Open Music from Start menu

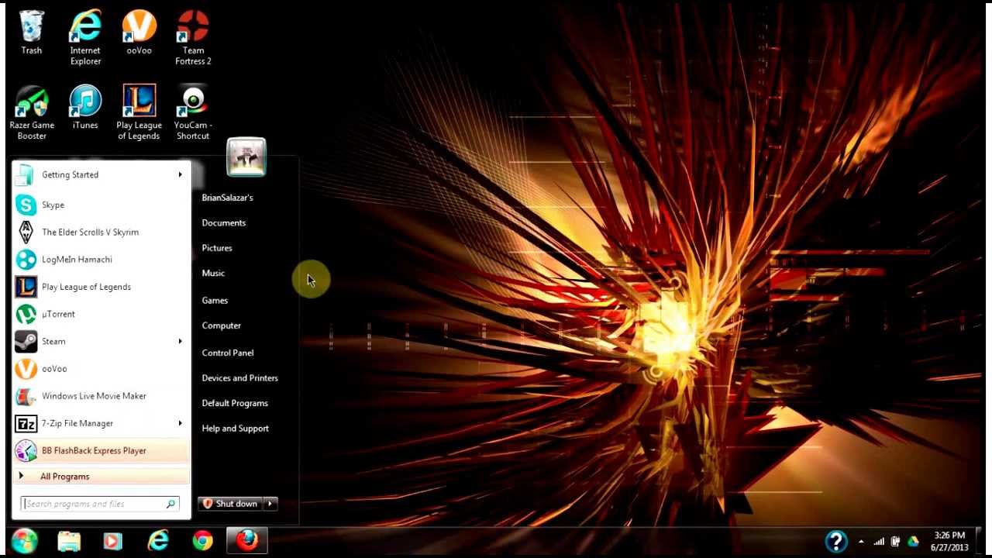pos(213,273)
